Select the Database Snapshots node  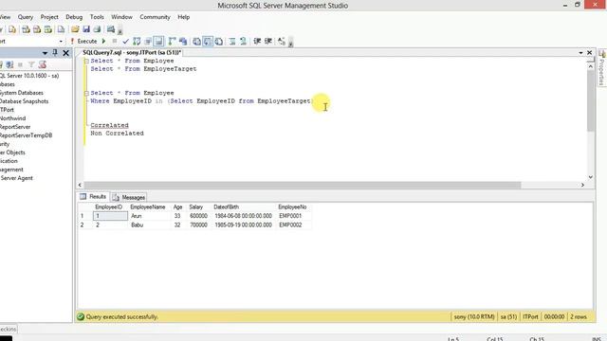[24, 101]
